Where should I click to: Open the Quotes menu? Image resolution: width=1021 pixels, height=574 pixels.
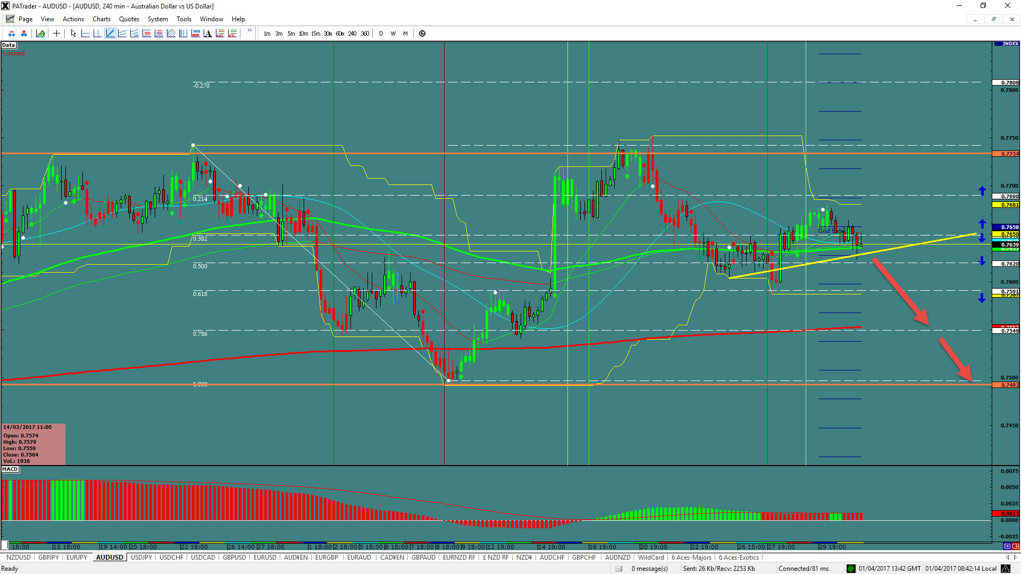pos(129,19)
